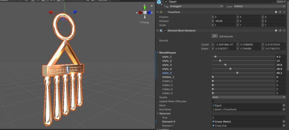Open the Transform presets icon
This screenshot has height=130, width=289.
click(x=280, y=12)
